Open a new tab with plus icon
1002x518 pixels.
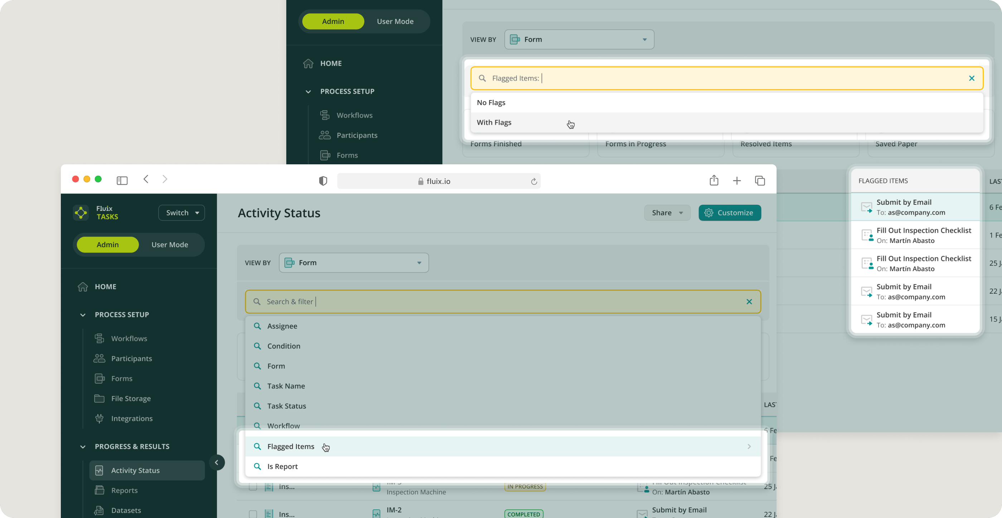point(737,180)
